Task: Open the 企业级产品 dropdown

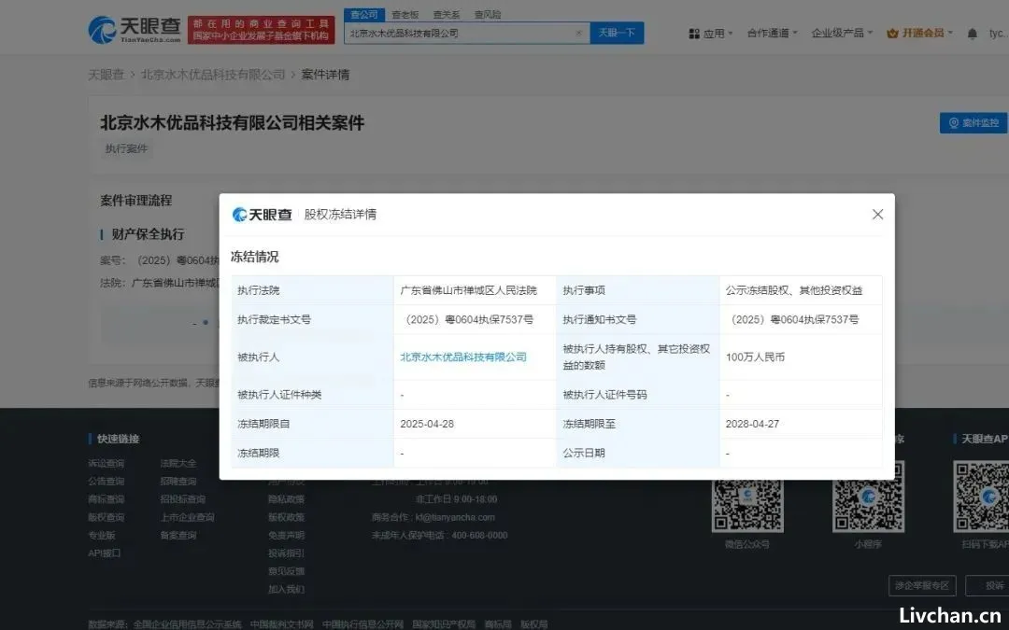Action: pyautogui.click(x=842, y=34)
